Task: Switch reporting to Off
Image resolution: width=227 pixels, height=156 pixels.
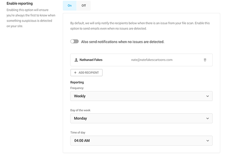Action: pos(84,5)
